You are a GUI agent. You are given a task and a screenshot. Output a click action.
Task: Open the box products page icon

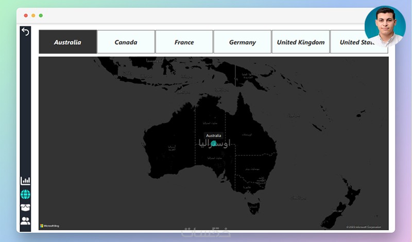tap(25, 208)
